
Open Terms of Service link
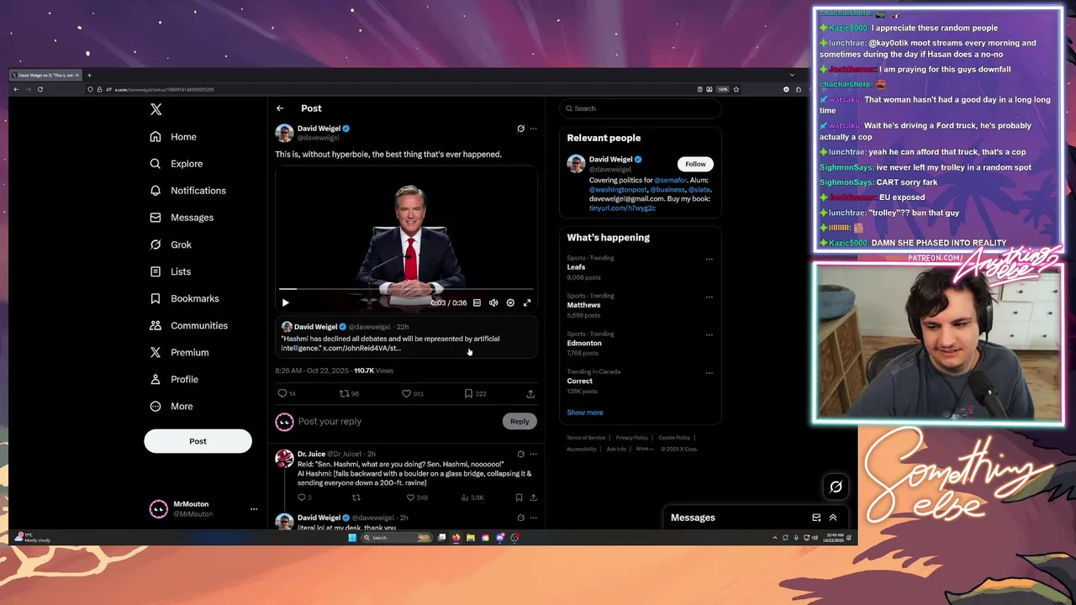click(x=586, y=438)
